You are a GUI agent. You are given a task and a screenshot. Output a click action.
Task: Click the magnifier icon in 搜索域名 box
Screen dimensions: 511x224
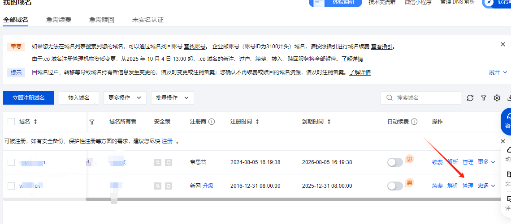coord(389,98)
